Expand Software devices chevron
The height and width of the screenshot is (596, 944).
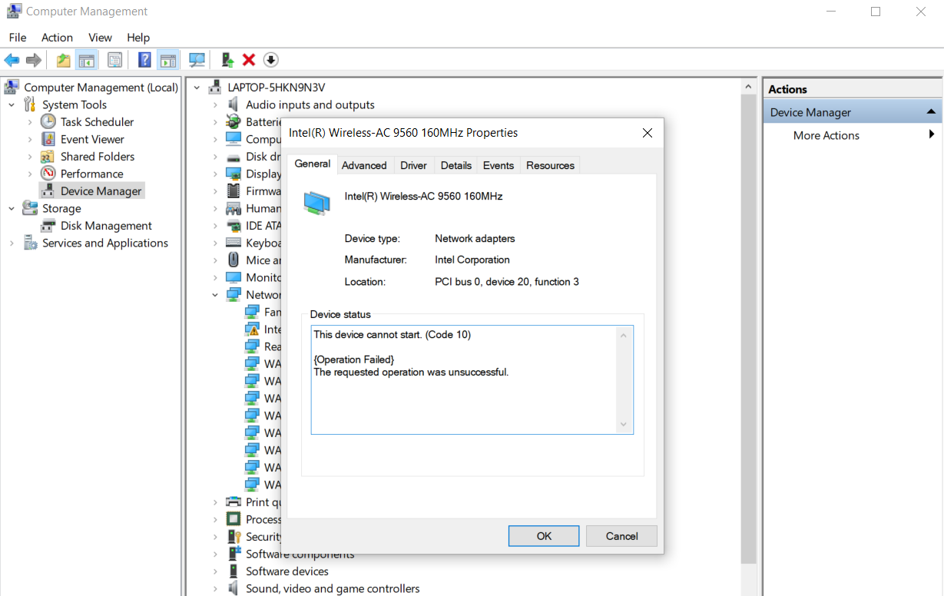215,571
